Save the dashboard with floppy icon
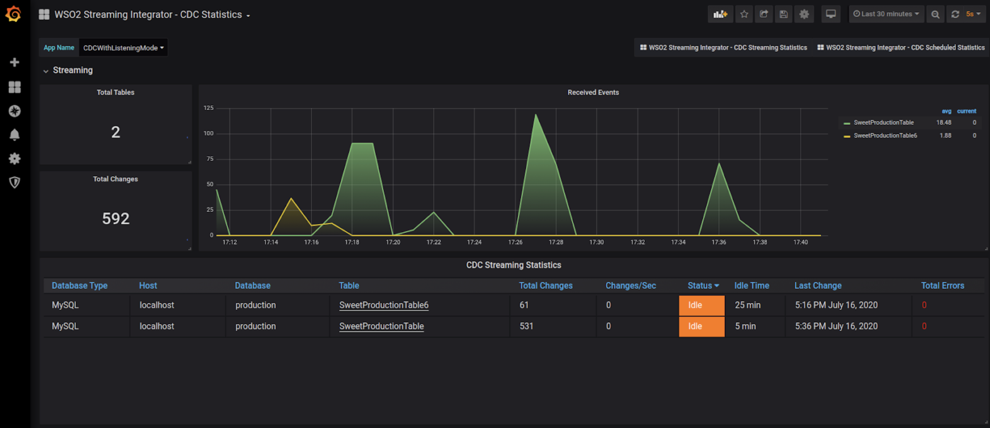990x428 pixels. 783,14
